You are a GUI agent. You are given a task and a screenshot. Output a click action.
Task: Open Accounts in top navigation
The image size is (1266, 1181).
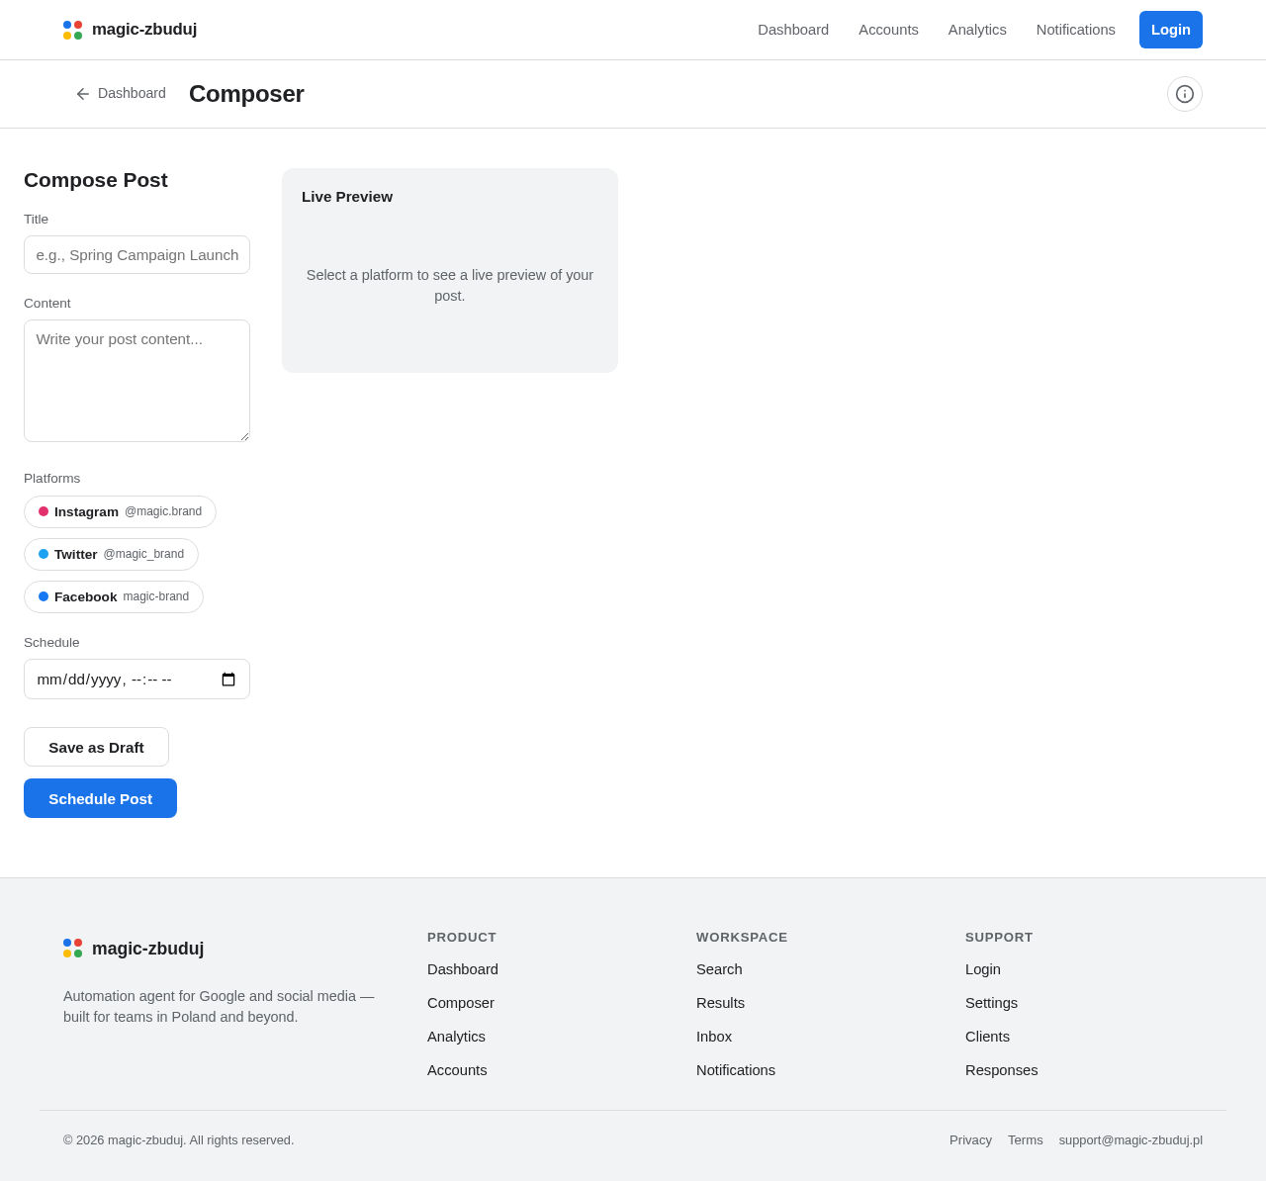pyautogui.click(x=888, y=30)
